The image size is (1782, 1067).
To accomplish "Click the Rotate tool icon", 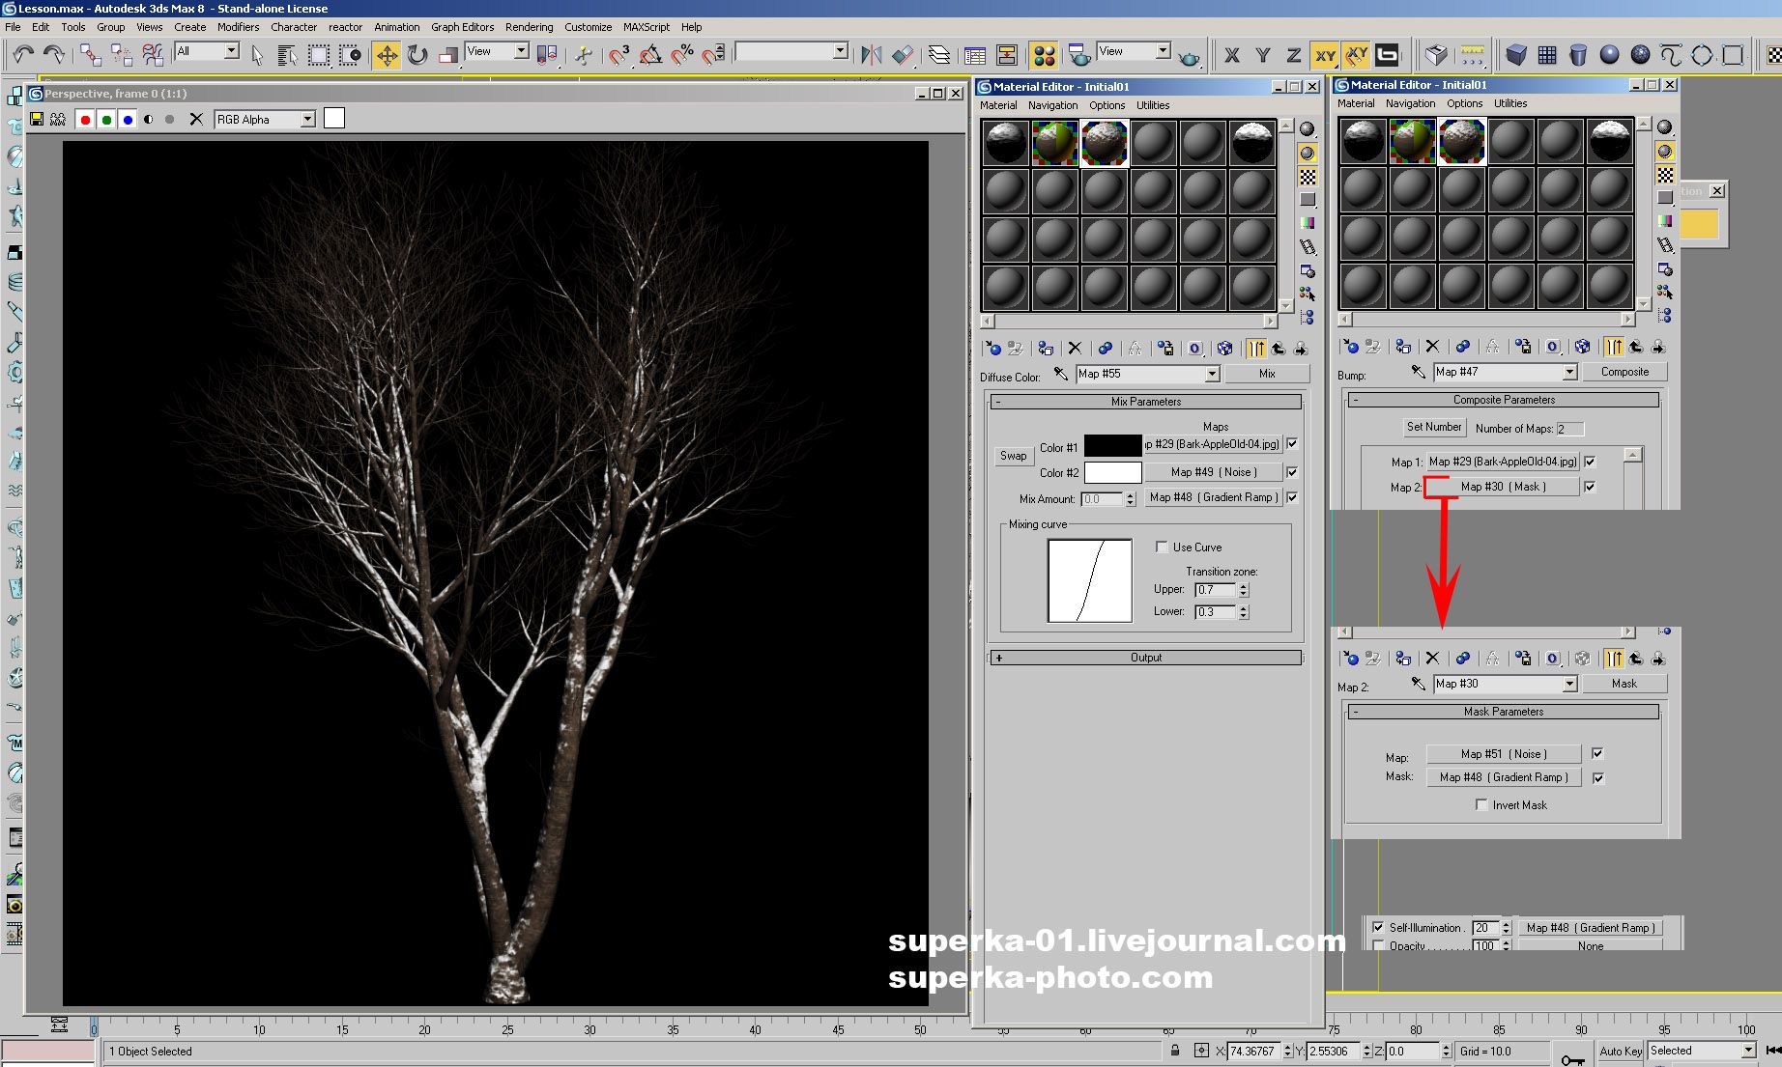I will pyautogui.click(x=417, y=55).
